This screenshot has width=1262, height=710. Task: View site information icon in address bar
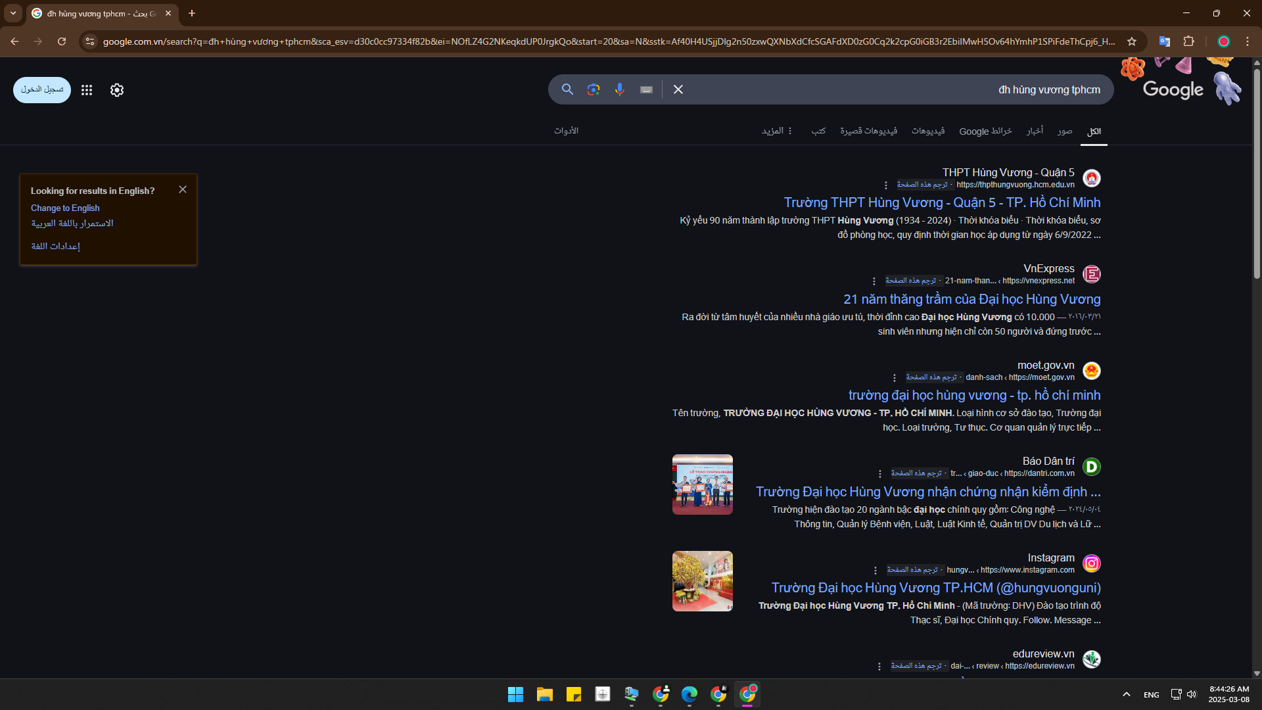tap(90, 41)
